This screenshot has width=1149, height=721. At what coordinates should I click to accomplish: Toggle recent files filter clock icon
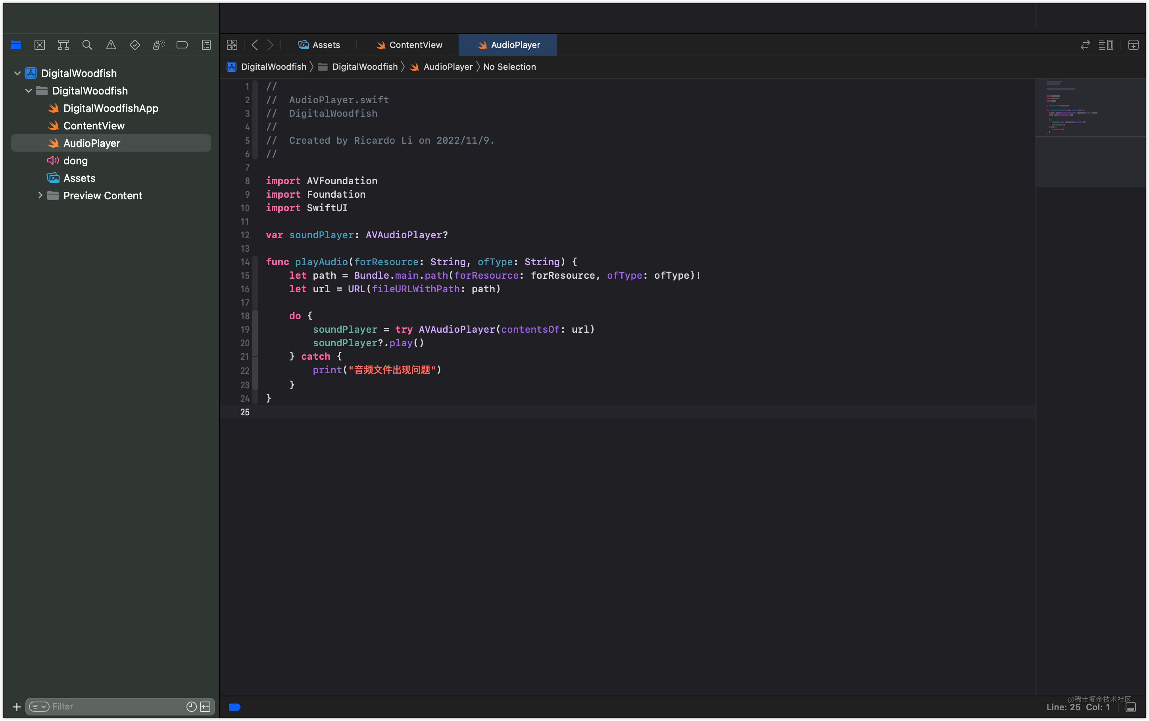coord(192,707)
